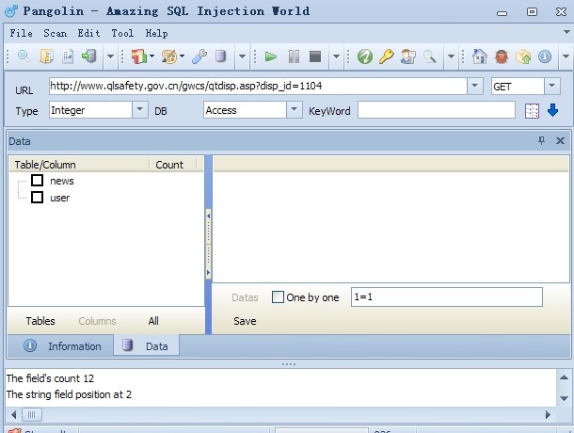The height and width of the screenshot is (433, 574).
Task: Expand overflow arrow after database icon
Action: 242,56
